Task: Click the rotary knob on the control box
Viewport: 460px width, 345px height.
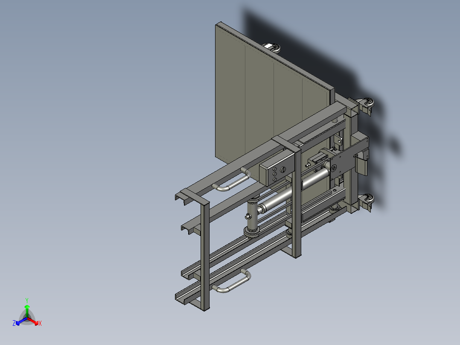Action: coord(283,170)
